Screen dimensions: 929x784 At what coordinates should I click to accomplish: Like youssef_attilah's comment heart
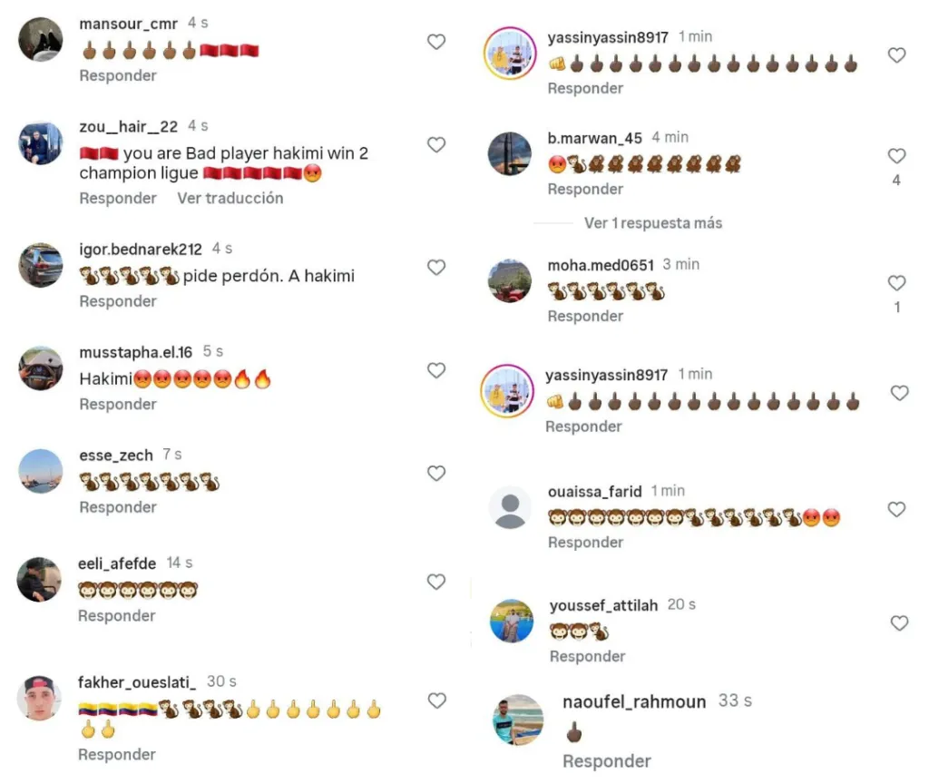coord(899,622)
